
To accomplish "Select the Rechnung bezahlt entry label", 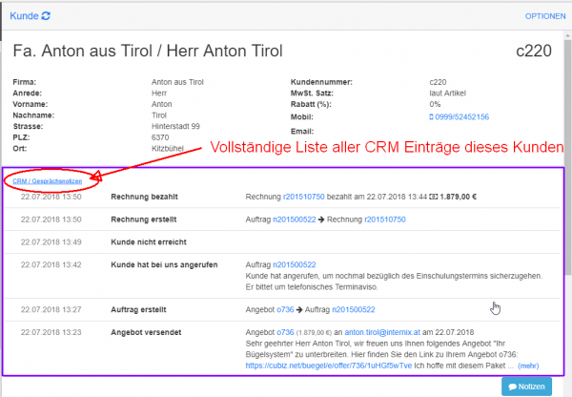I will pyautogui.click(x=145, y=197).
